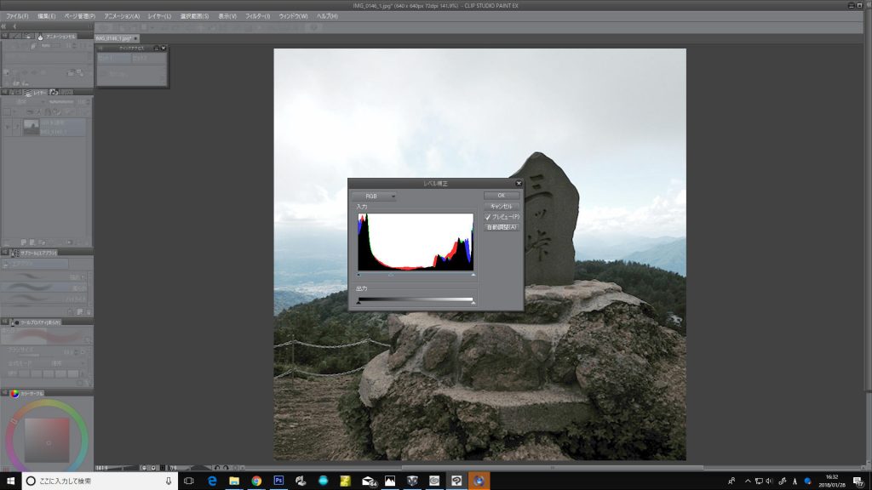Close the IMG_0146_1.jpg document tab

pyautogui.click(x=135, y=38)
